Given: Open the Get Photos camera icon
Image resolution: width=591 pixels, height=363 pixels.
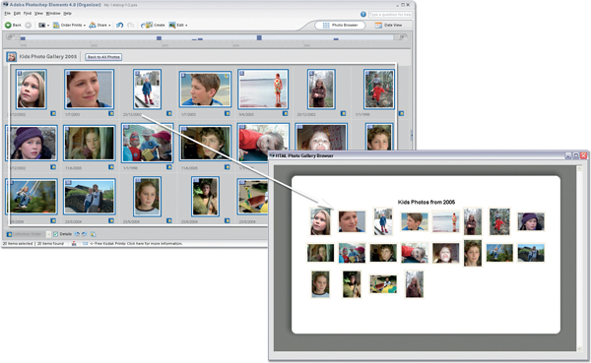Looking at the screenshot, I should pyautogui.click(x=41, y=26).
